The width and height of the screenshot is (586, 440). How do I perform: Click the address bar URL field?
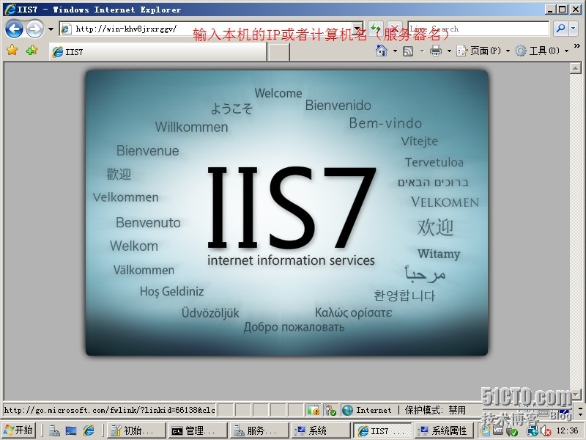[x=206, y=29]
